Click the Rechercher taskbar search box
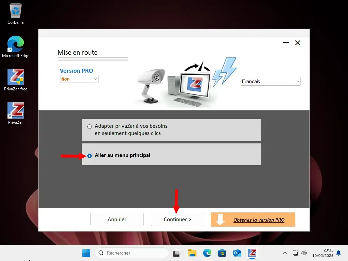The width and height of the screenshot is (348, 261). pos(132,253)
